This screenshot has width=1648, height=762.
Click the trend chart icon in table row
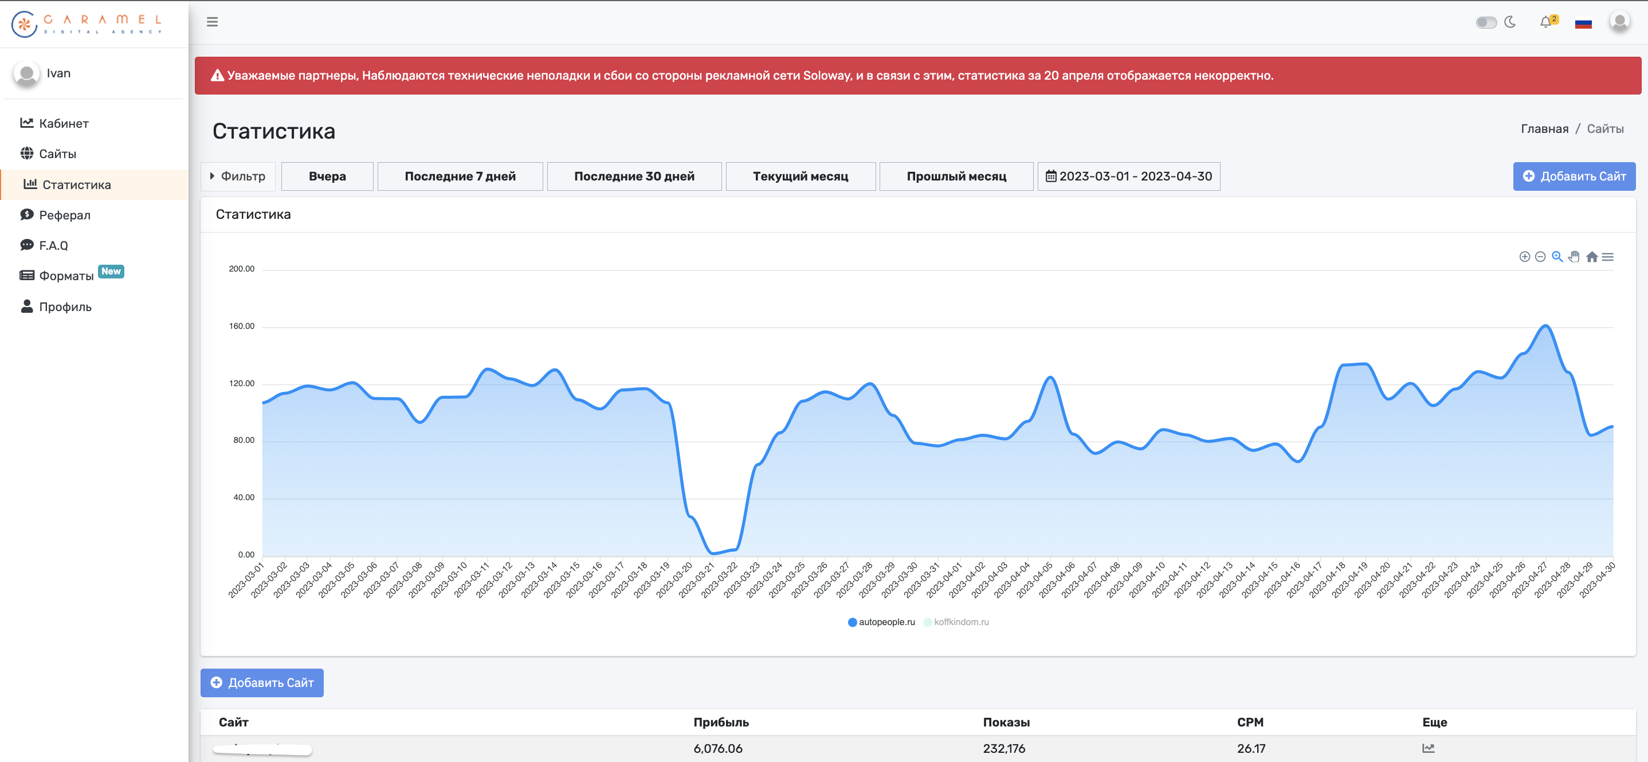point(1428,748)
